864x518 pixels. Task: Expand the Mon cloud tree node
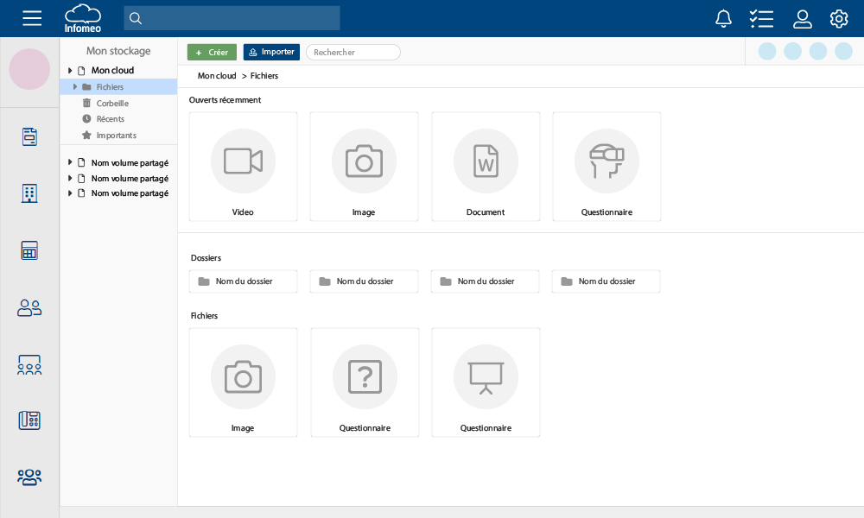click(72, 70)
